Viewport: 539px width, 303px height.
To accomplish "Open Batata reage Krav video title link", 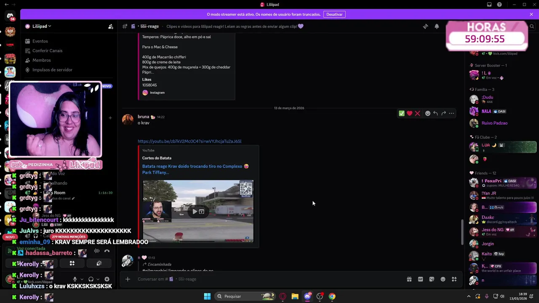I will (195, 169).
